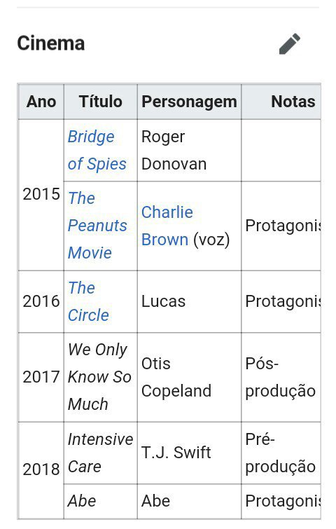Viewport: 336px width, 529px height.
Task: Click the Otis Copeland character cell
Action: pyautogui.click(x=189, y=377)
